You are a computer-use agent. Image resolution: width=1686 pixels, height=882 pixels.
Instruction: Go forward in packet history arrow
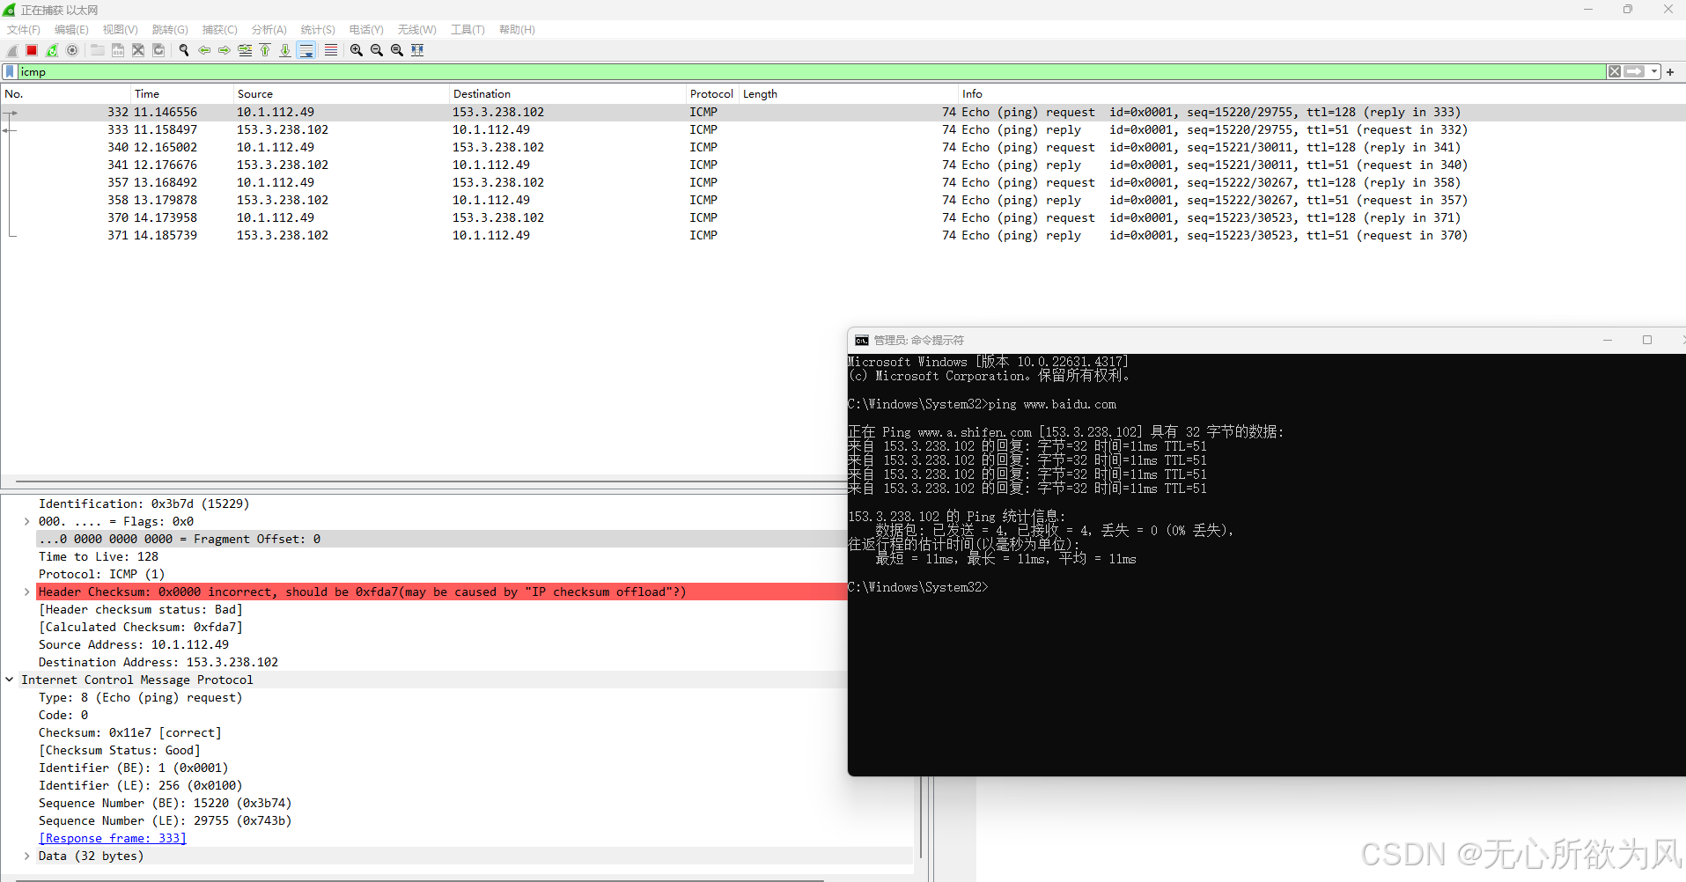[225, 50]
